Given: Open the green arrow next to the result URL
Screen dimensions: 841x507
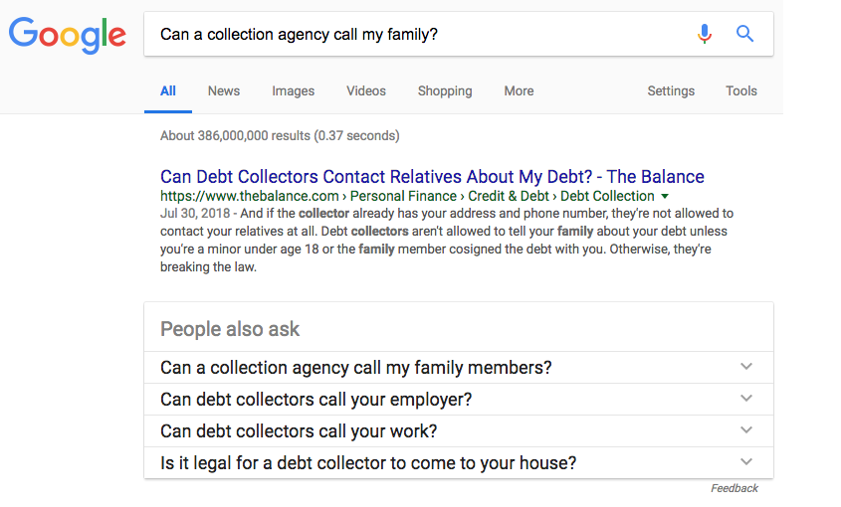Looking at the screenshot, I should 665,196.
